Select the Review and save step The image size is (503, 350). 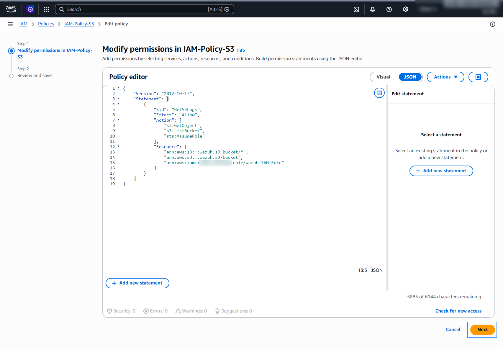[34, 76]
